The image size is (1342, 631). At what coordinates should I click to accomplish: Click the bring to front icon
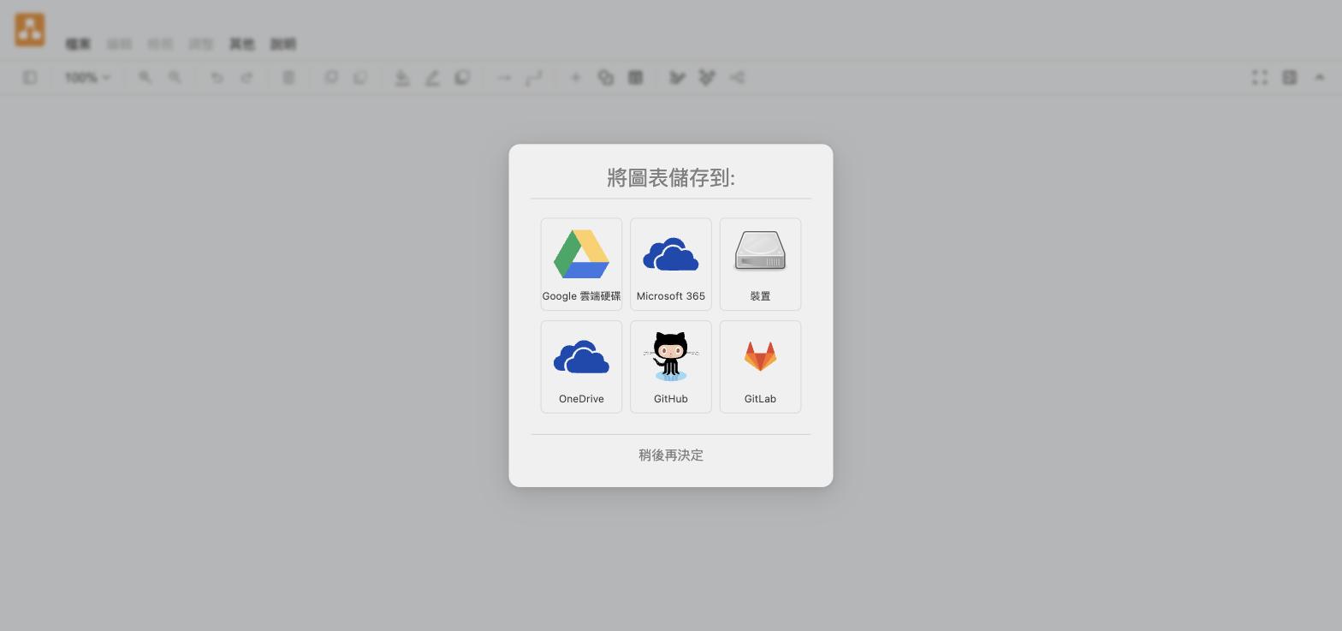(x=331, y=77)
